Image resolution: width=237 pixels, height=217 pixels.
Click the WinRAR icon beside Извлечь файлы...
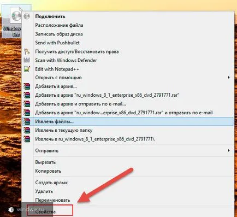pos(27,121)
